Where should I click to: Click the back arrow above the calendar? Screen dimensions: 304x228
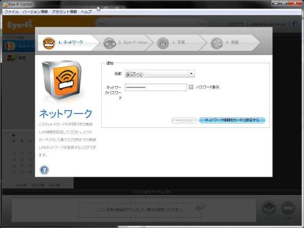(13, 135)
